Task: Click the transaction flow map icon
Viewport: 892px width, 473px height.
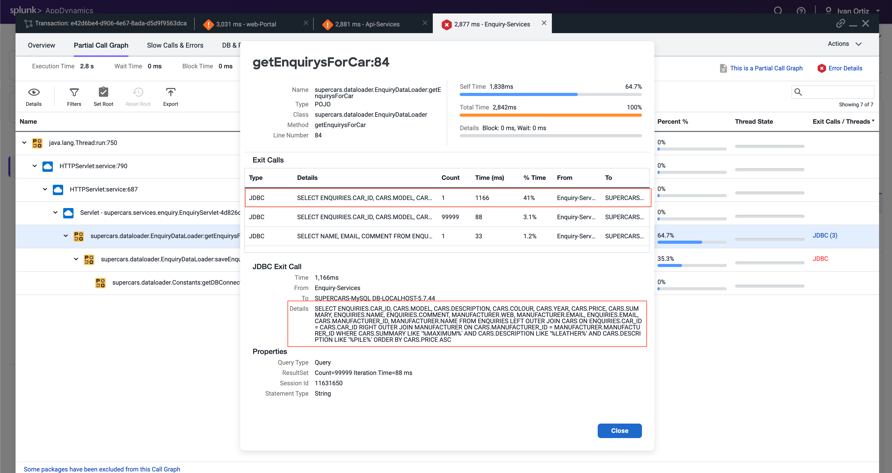Action: coord(28,24)
